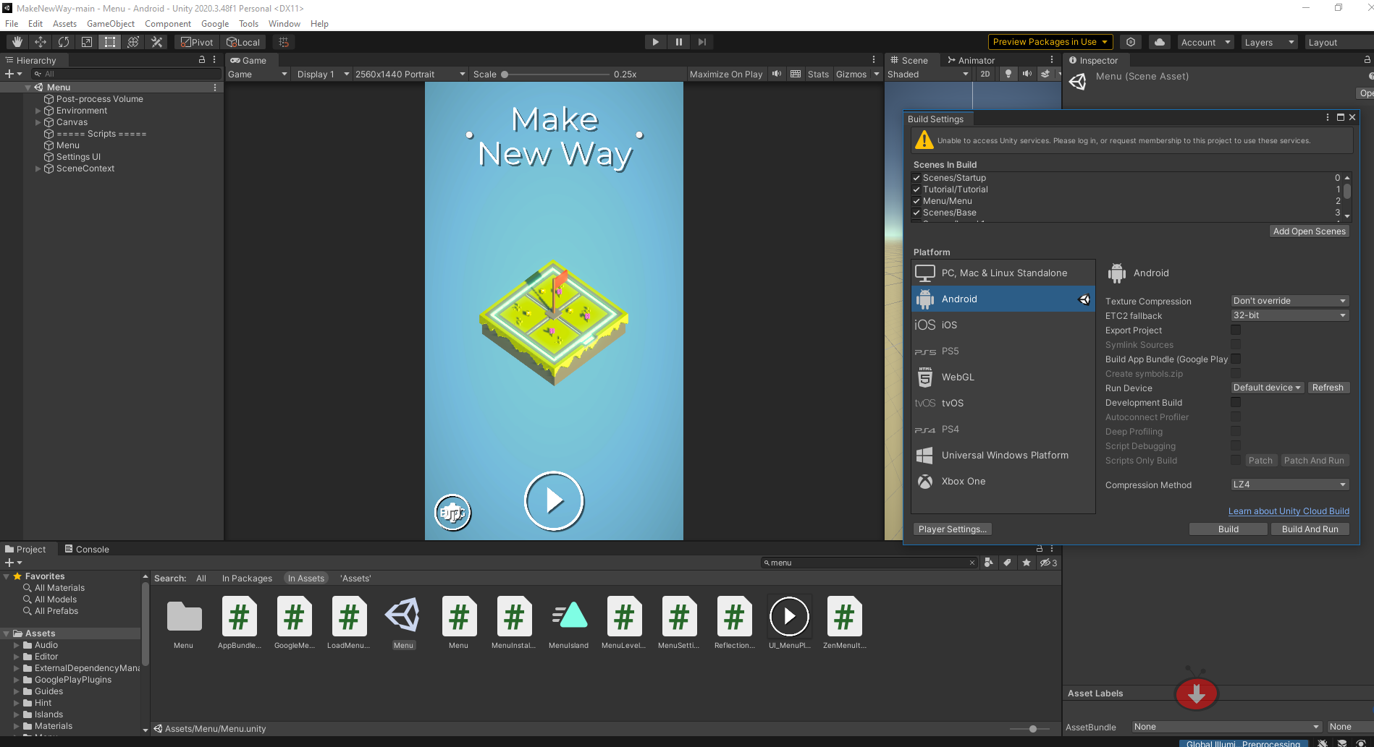Enable Development Build
The width and height of the screenshot is (1374, 747).
click(x=1235, y=402)
